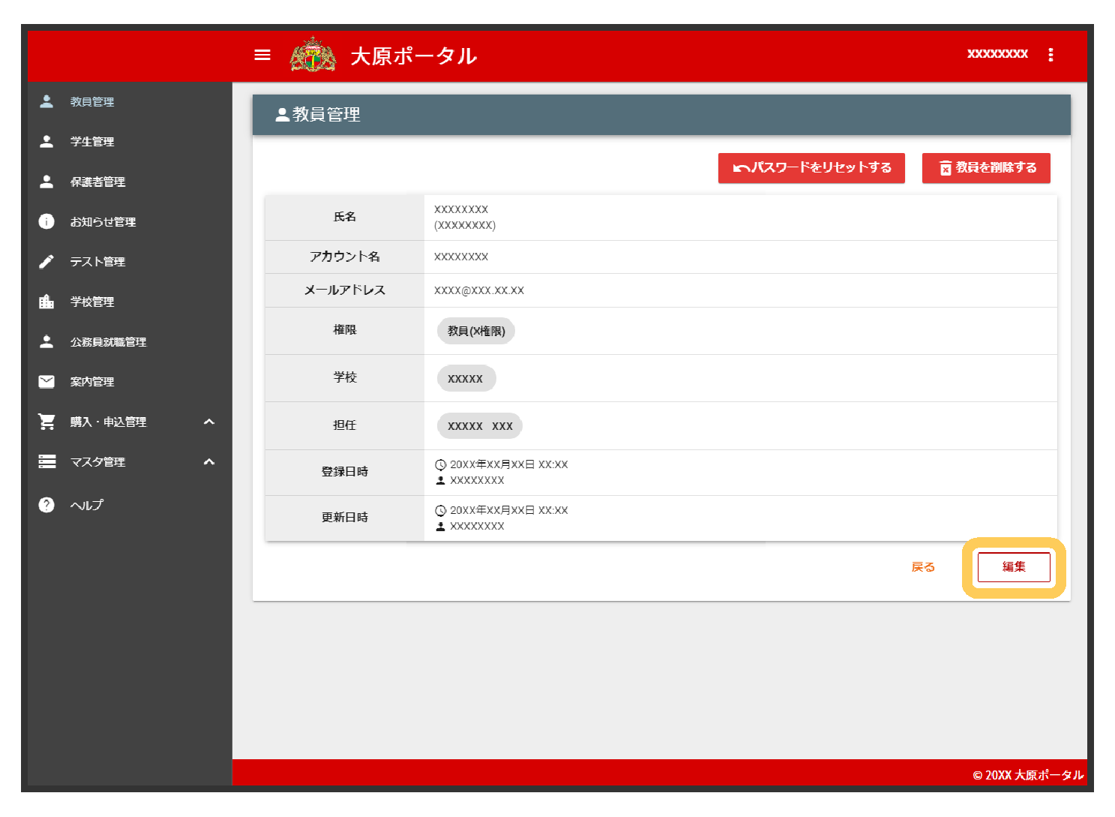Click the clock icon in 更新日時 row
Image resolution: width=1115 pixels, height=817 pixels.
click(x=441, y=511)
